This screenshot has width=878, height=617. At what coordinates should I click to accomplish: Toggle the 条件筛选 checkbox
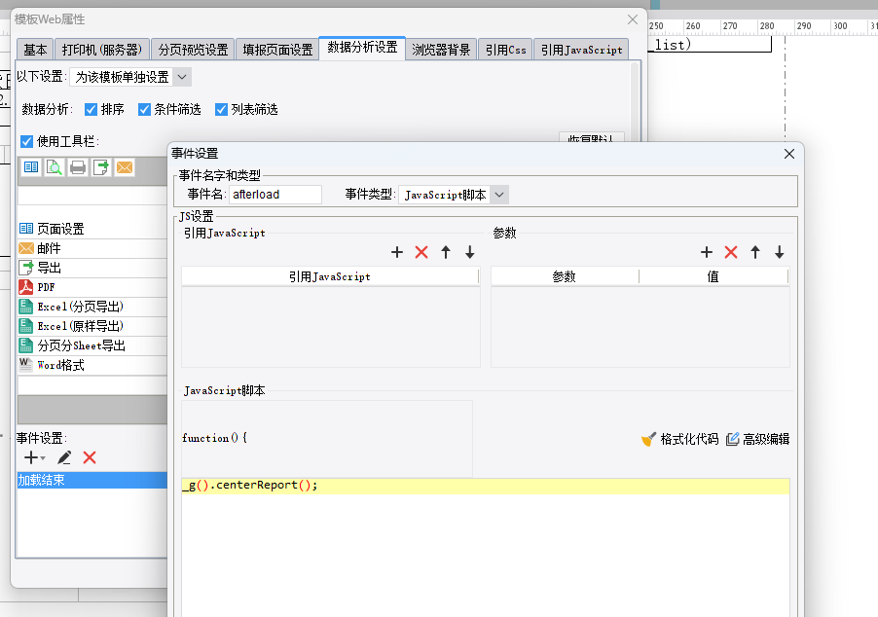pyautogui.click(x=145, y=110)
